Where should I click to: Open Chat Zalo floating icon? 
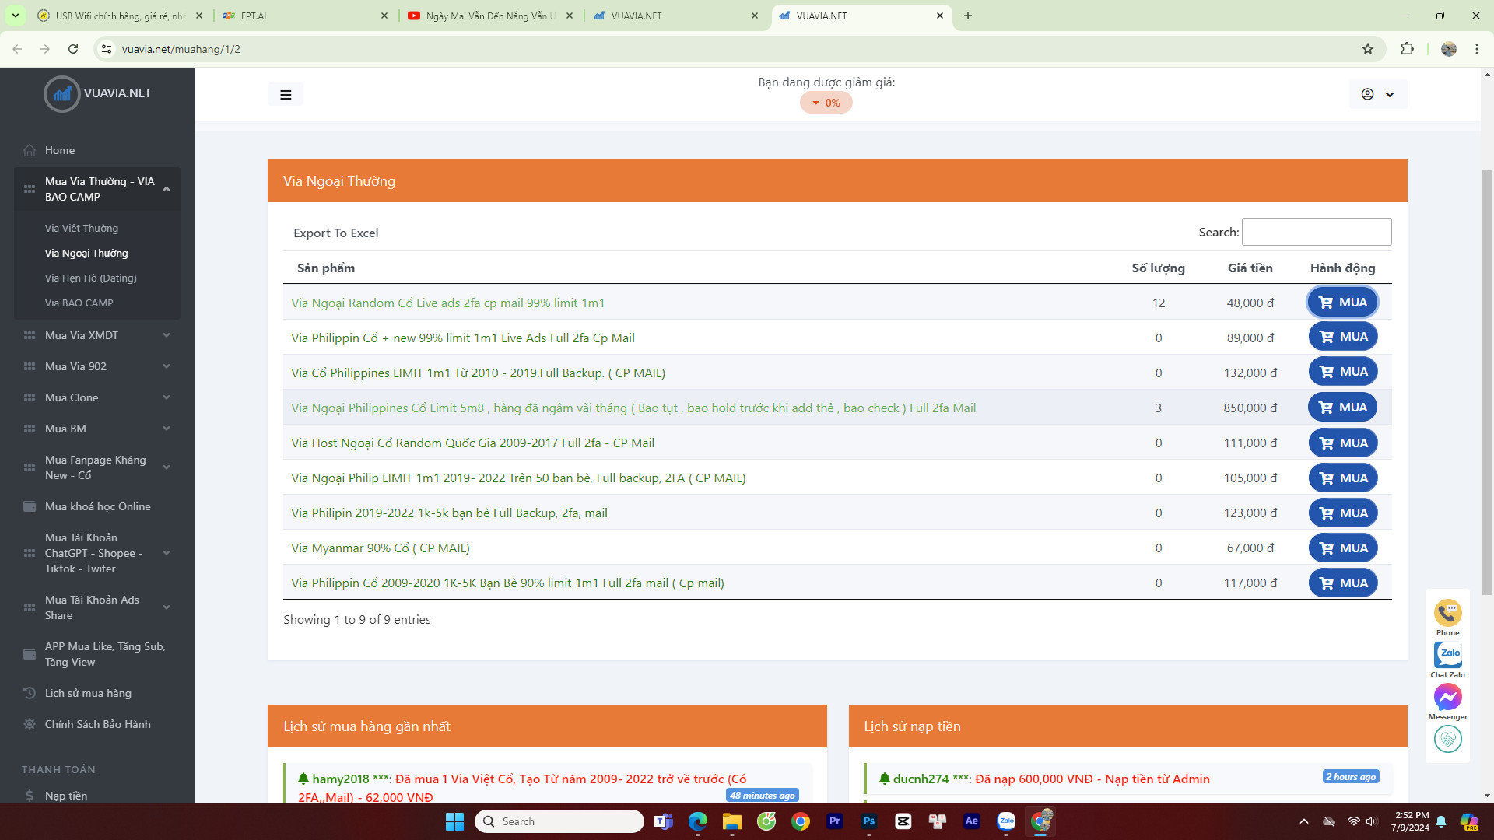click(1447, 655)
